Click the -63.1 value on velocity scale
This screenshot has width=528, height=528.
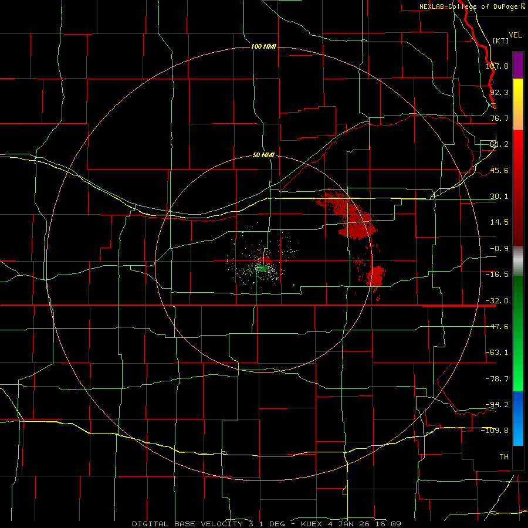tap(497, 353)
